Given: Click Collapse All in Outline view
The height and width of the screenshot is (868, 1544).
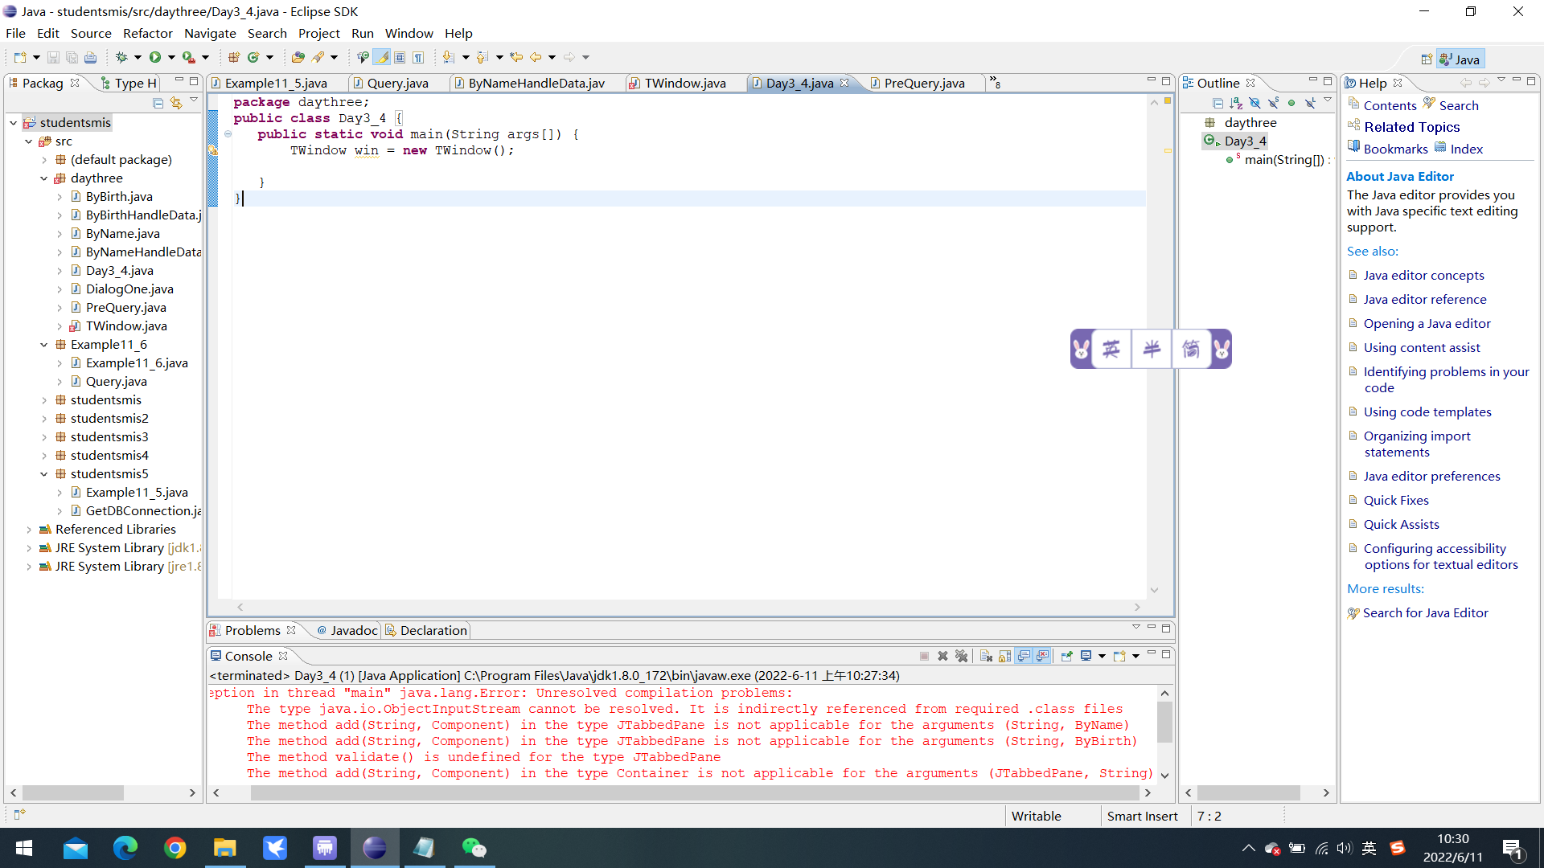Looking at the screenshot, I should coord(1218,103).
